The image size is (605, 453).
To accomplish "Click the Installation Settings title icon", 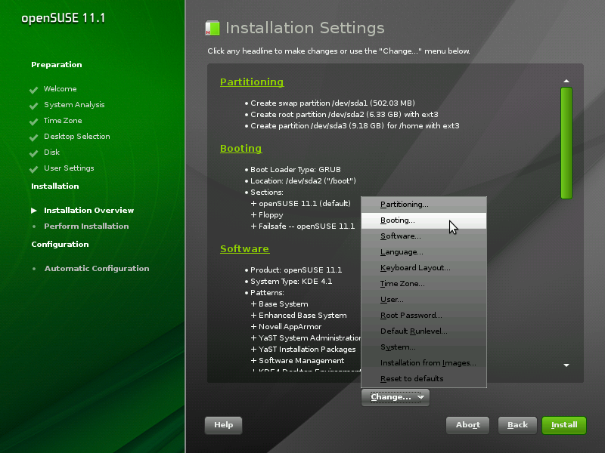I will pyautogui.click(x=213, y=28).
